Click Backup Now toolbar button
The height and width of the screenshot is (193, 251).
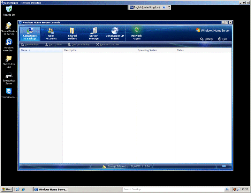(x=53, y=44)
